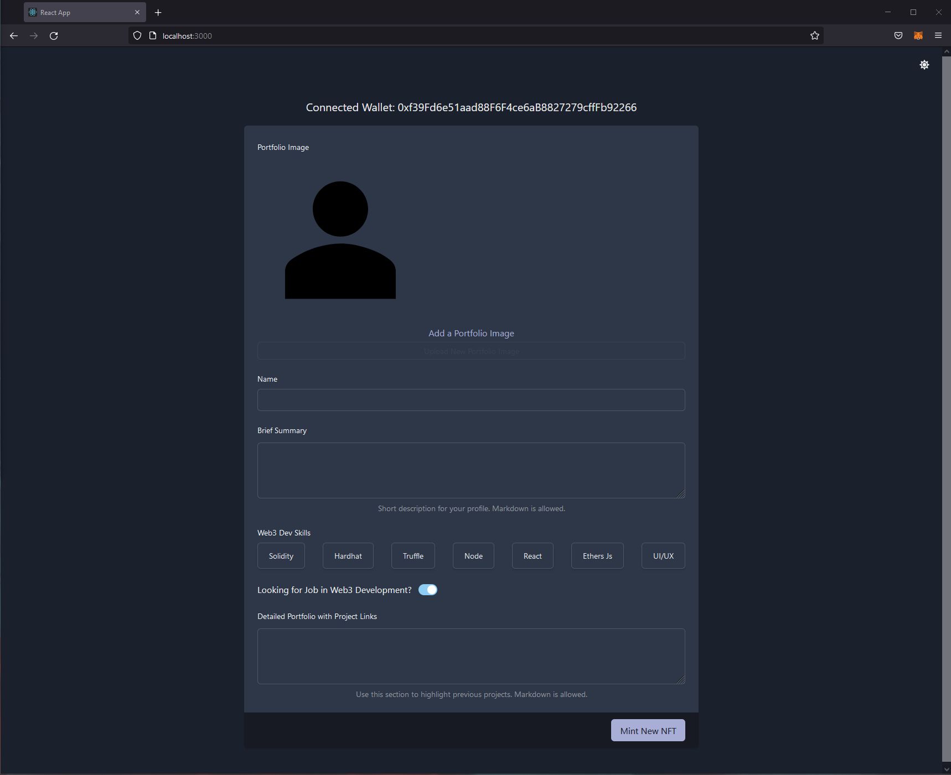Focus the Brief Summary text area
The image size is (951, 775).
(471, 470)
